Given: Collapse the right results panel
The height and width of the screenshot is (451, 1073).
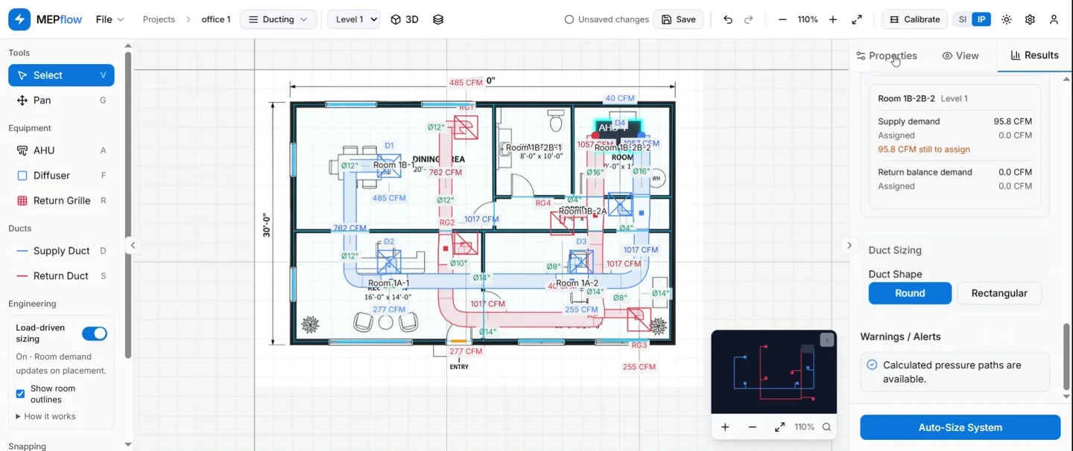Looking at the screenshot, I should pos(849,246).
